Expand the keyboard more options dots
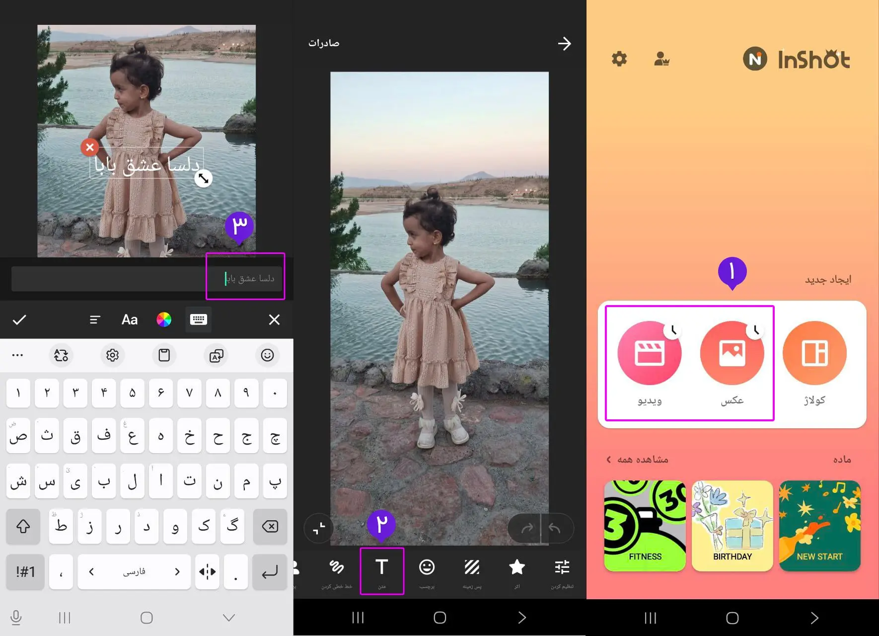This screenshot has height=636, width=879. [x=17, y=355]
